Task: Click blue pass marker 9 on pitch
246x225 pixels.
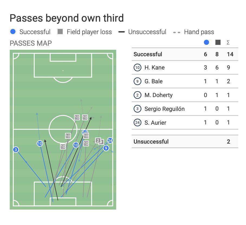Action: coord(106,148)
